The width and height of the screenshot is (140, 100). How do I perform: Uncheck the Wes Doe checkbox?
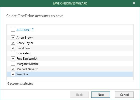pyautogui.click(x=13, y=74)
